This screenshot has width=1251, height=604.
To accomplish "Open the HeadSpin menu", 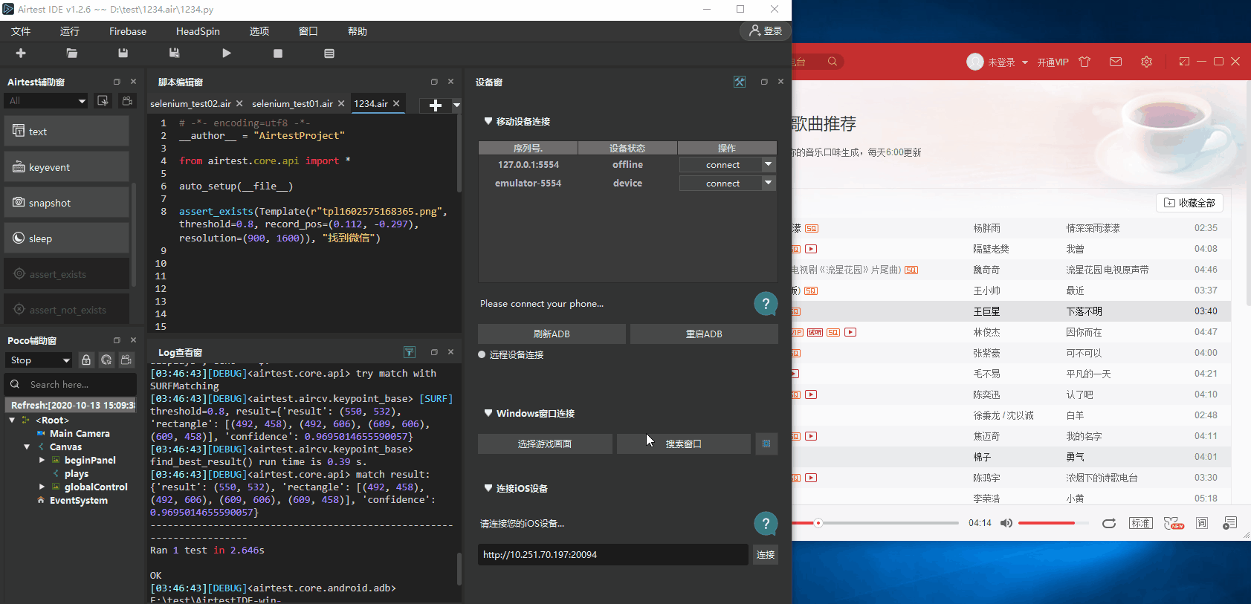I will coord(198,31).
